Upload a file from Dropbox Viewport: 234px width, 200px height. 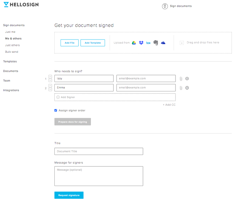pyautogui.click(x=141, y=43)
